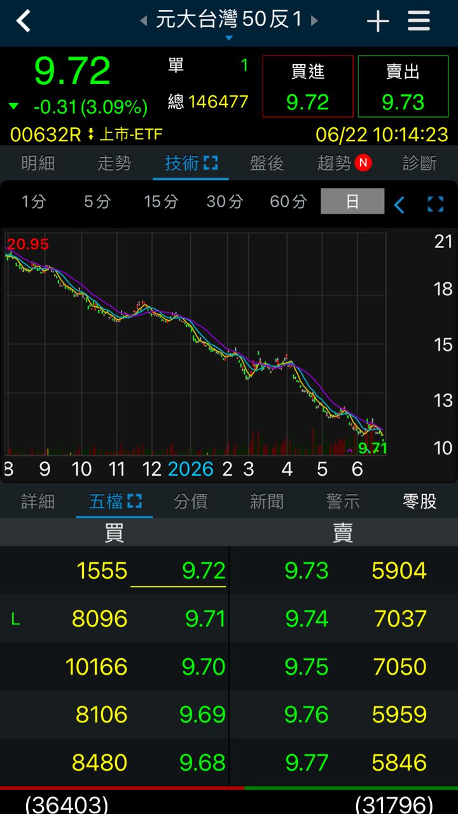458x814 pixels.
Task: Tap bid price 9.69
Action: tap(203, 715)
